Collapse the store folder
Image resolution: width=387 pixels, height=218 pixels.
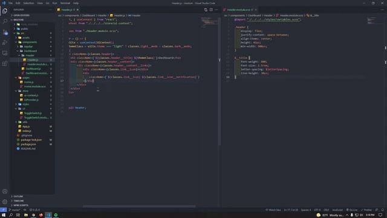(25, 91)
